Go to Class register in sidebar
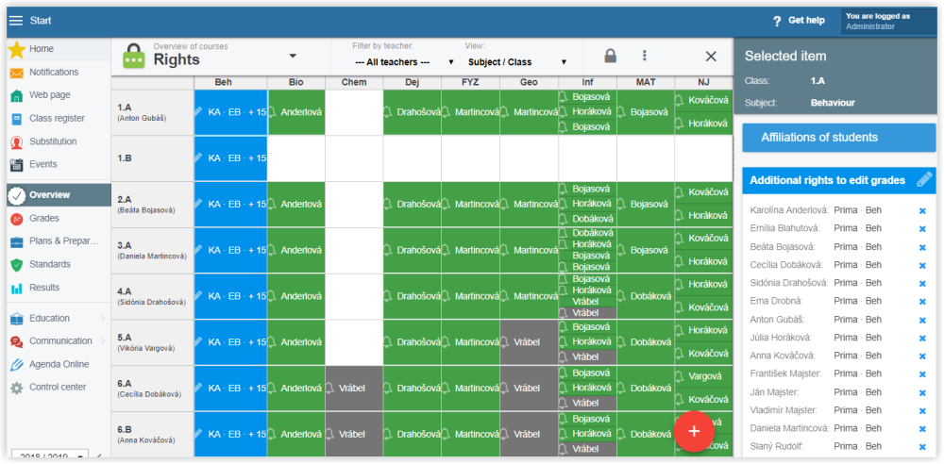The height and width of the screenshot is (464, 944). pos(57,119)
